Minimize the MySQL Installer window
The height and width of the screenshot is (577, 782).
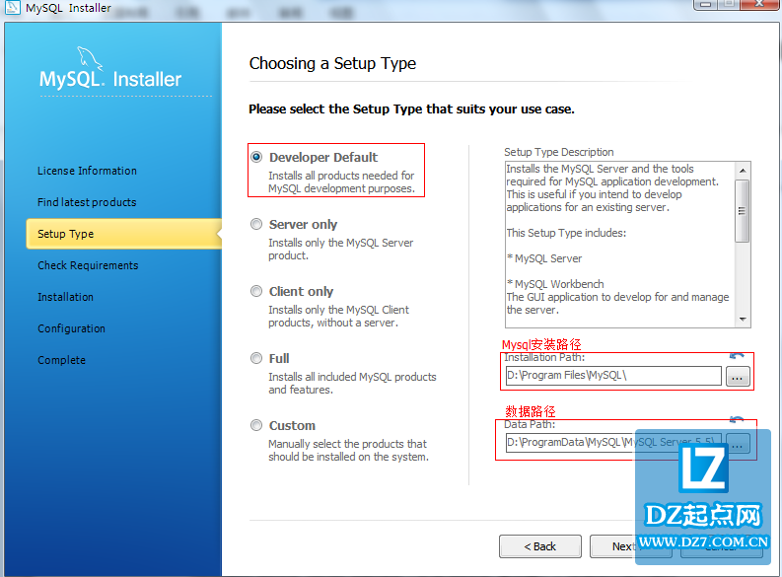pos(706,5)
